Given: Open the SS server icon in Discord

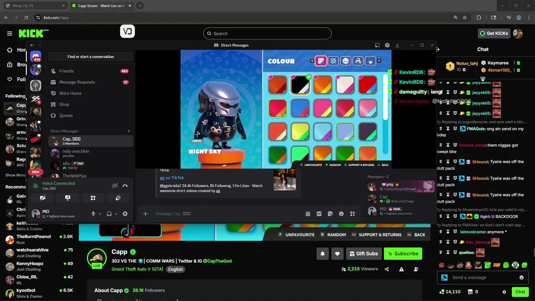Looking at the screenshot, I should click(36, 99).
